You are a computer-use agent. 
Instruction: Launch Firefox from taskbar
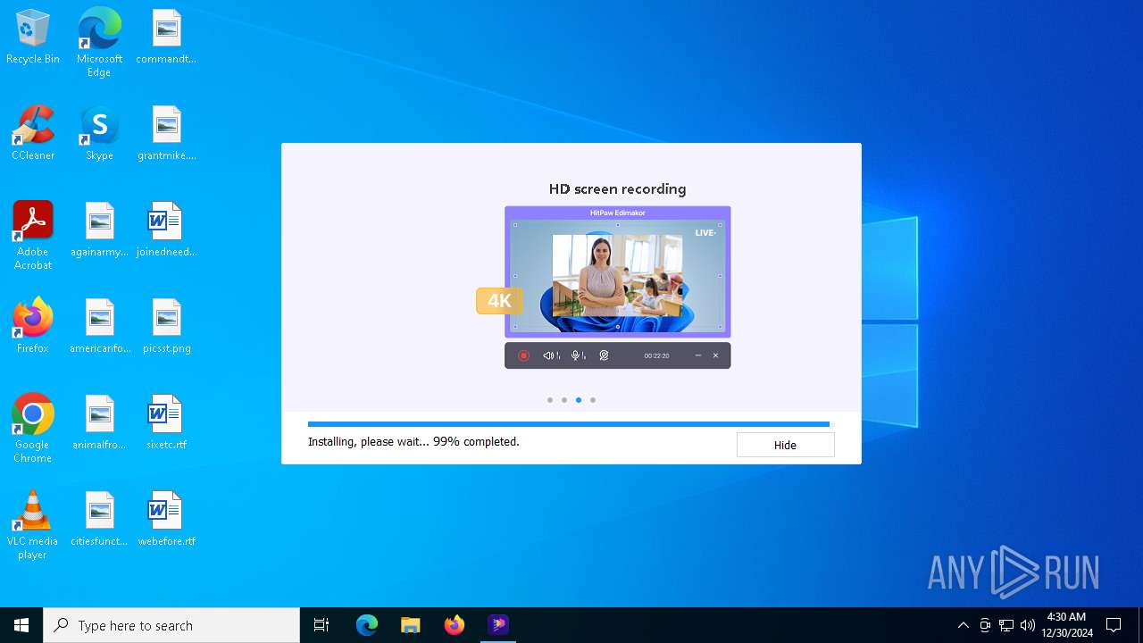pyautogui.click(x=455, y=625)
